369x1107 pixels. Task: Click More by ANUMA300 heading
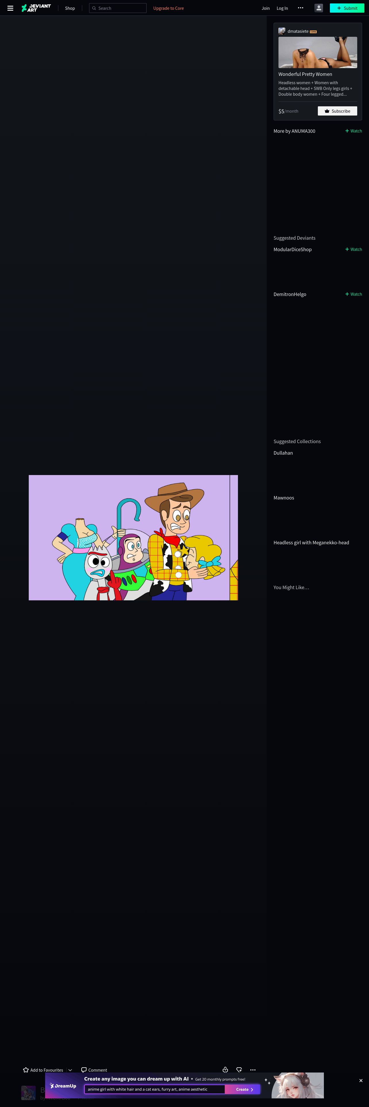pos(294,131)
